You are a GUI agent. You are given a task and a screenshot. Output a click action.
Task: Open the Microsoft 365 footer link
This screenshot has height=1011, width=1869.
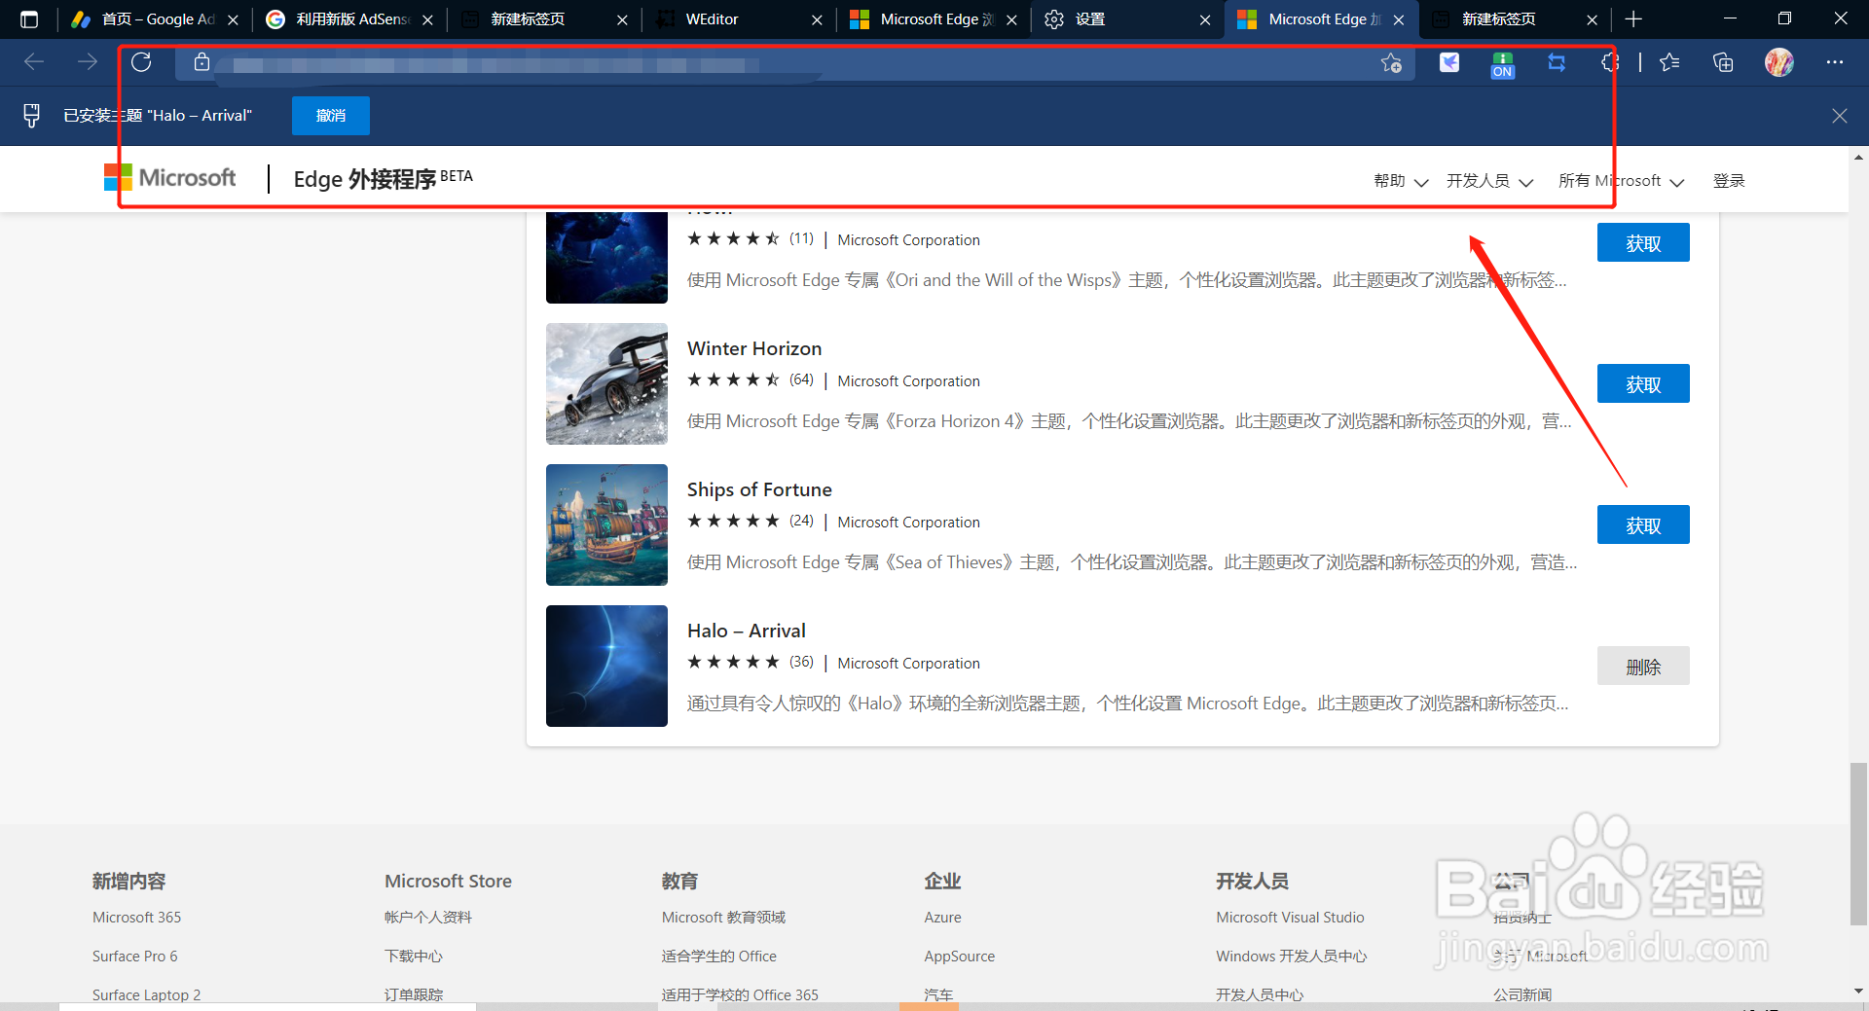(x=136, y=918)
